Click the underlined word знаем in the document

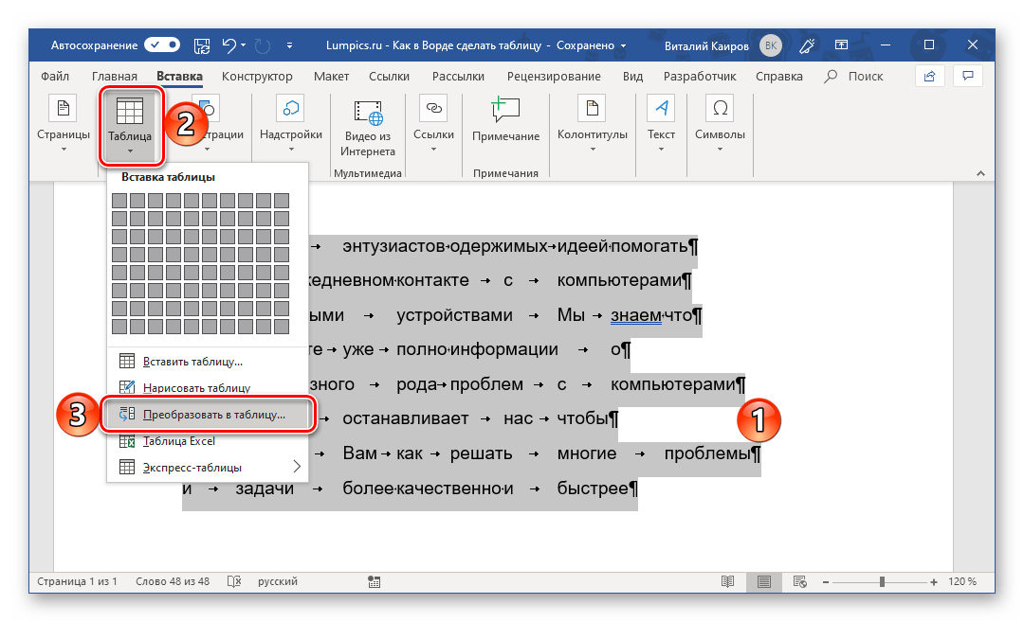pos(636,315)
